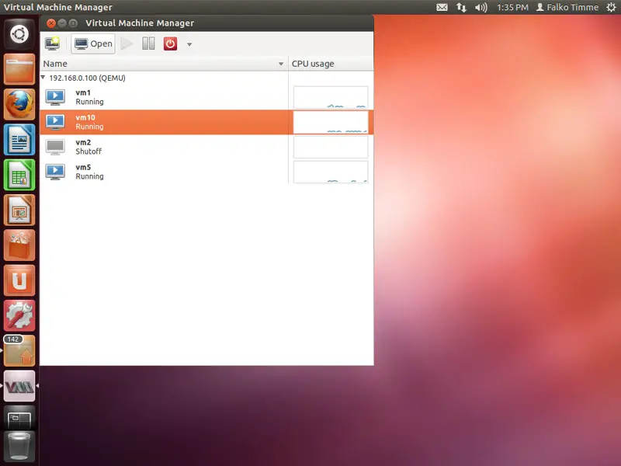The height and width of the screenshot is (466, 621).
Task: Open System Settings launcher
Action: 19,315
